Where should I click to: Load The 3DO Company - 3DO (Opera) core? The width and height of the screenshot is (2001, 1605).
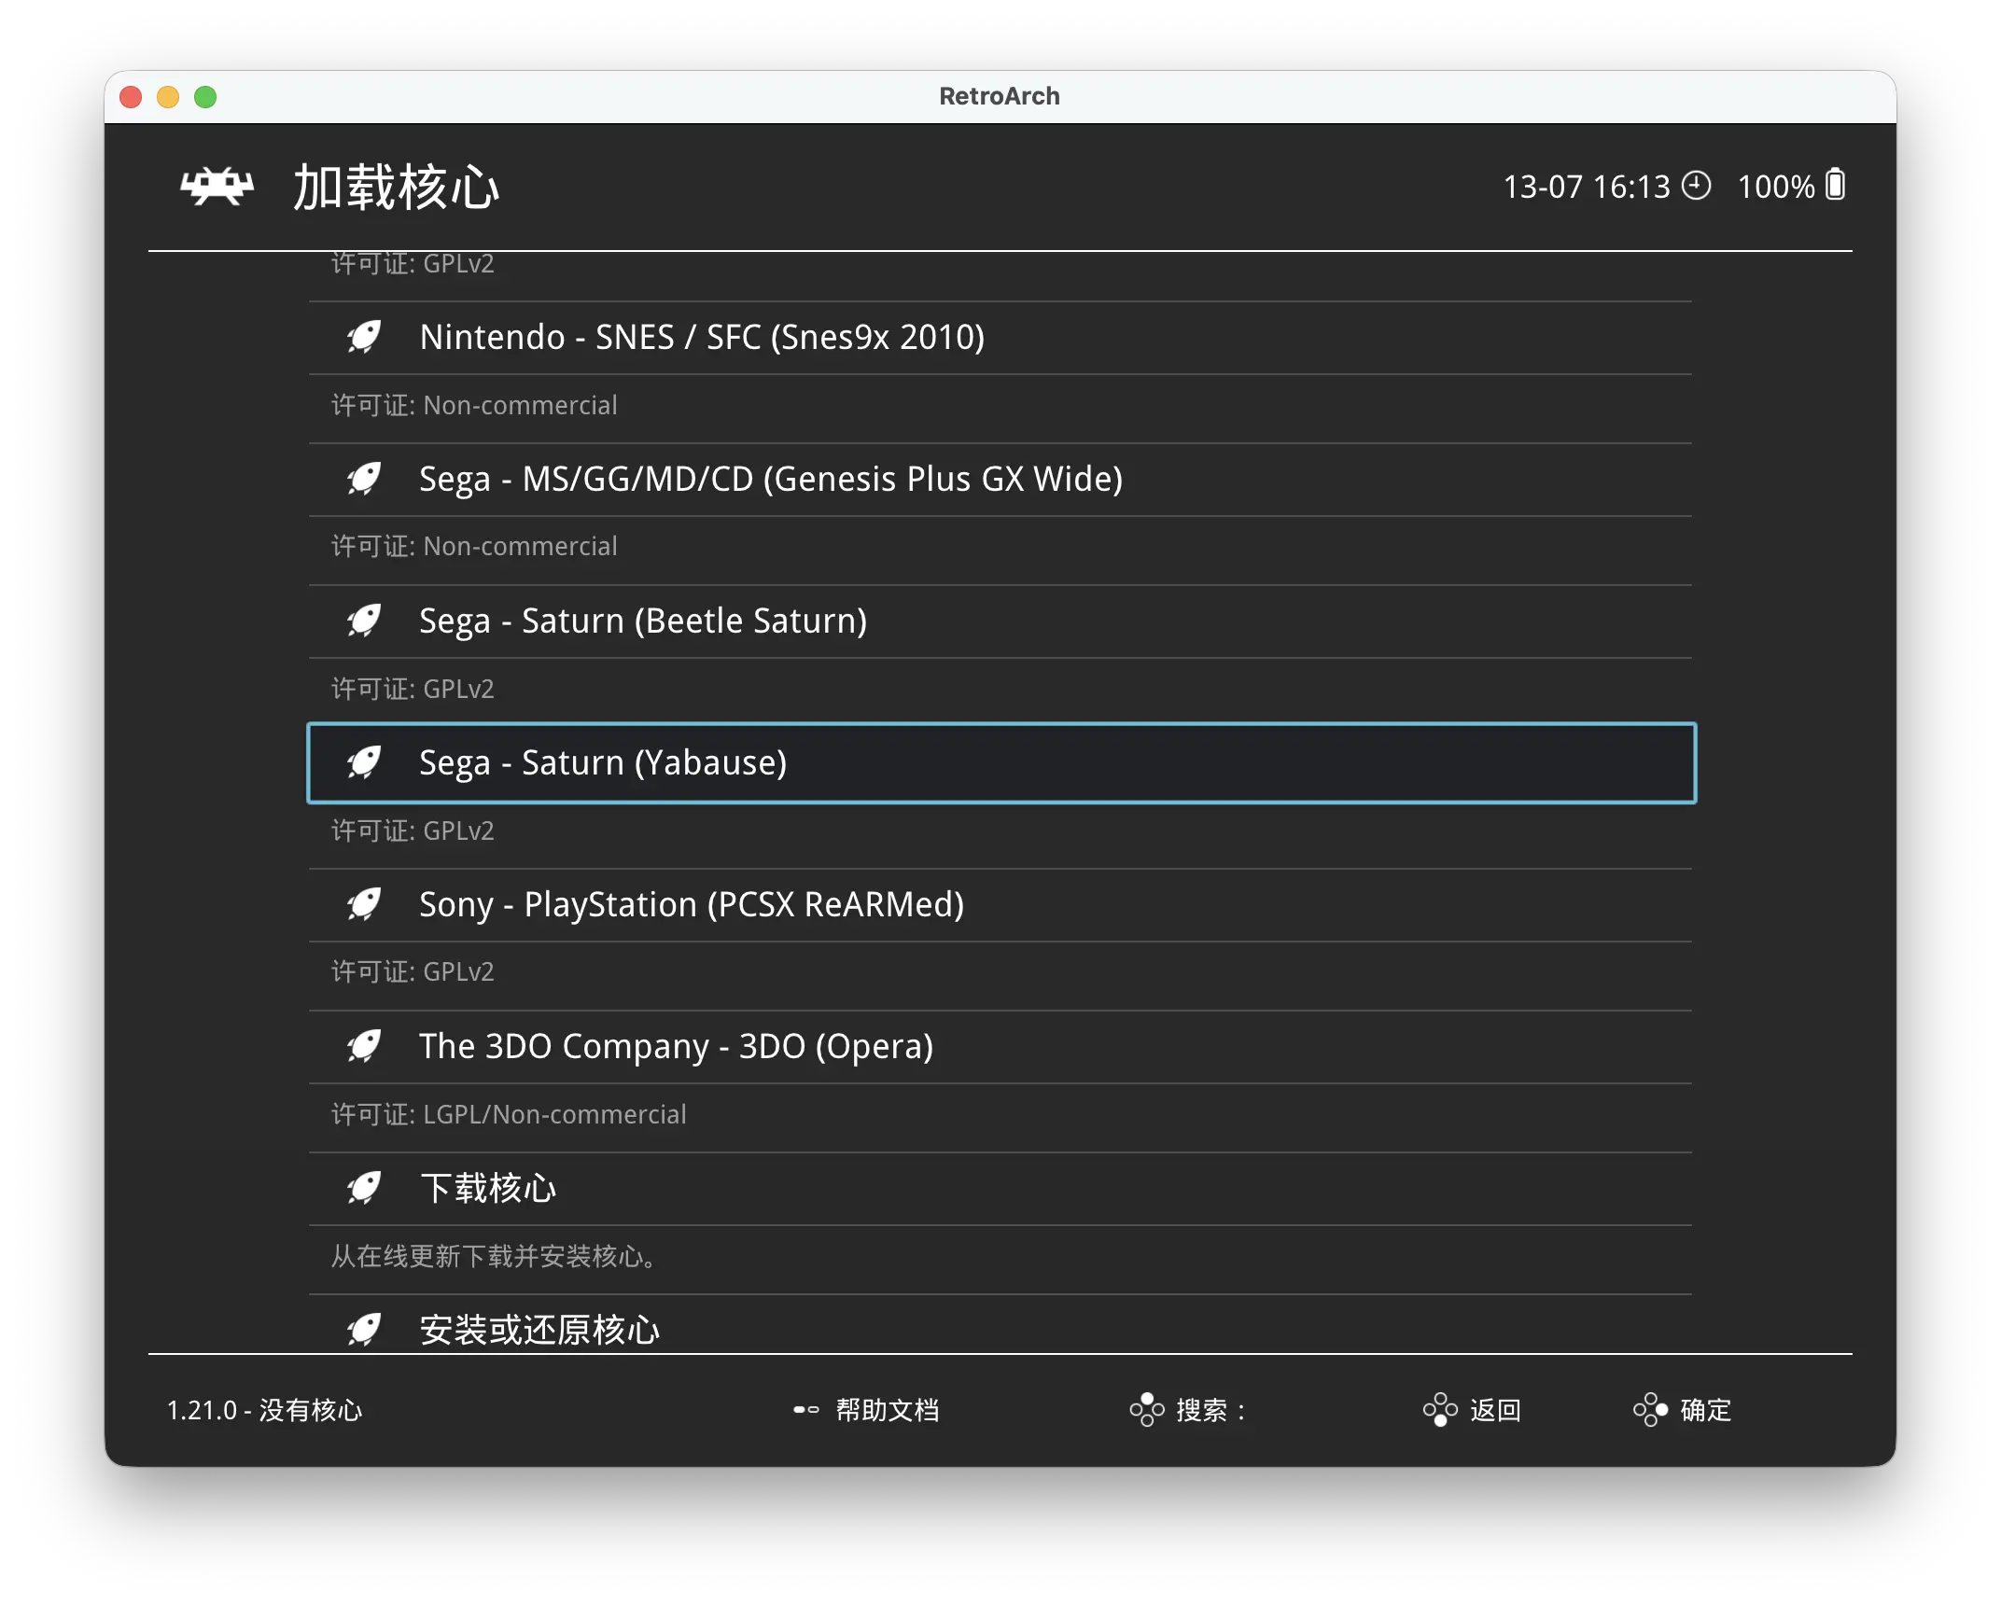[1000, 1047]
